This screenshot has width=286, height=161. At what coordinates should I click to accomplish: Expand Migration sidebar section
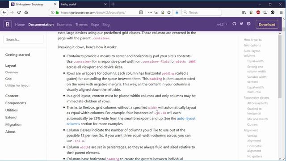pos(13,124)
